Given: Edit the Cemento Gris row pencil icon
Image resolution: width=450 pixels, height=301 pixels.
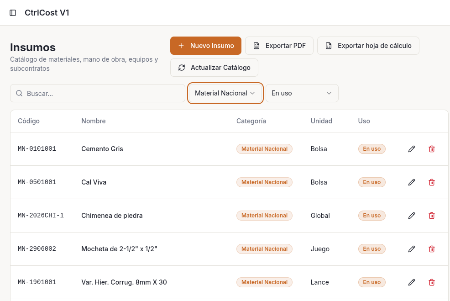Looking at the screenshot, I should click(x=412, y=149).
